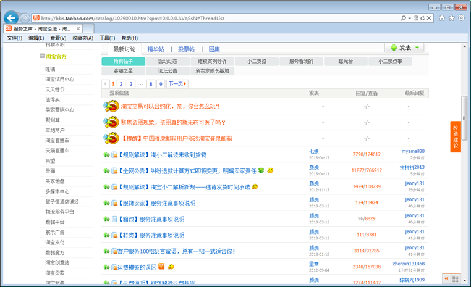Open post 【全网公告】纠纷退款计算方式即将变更
The height and width of the screenshot is (287, 471).
tap(188, 170)
